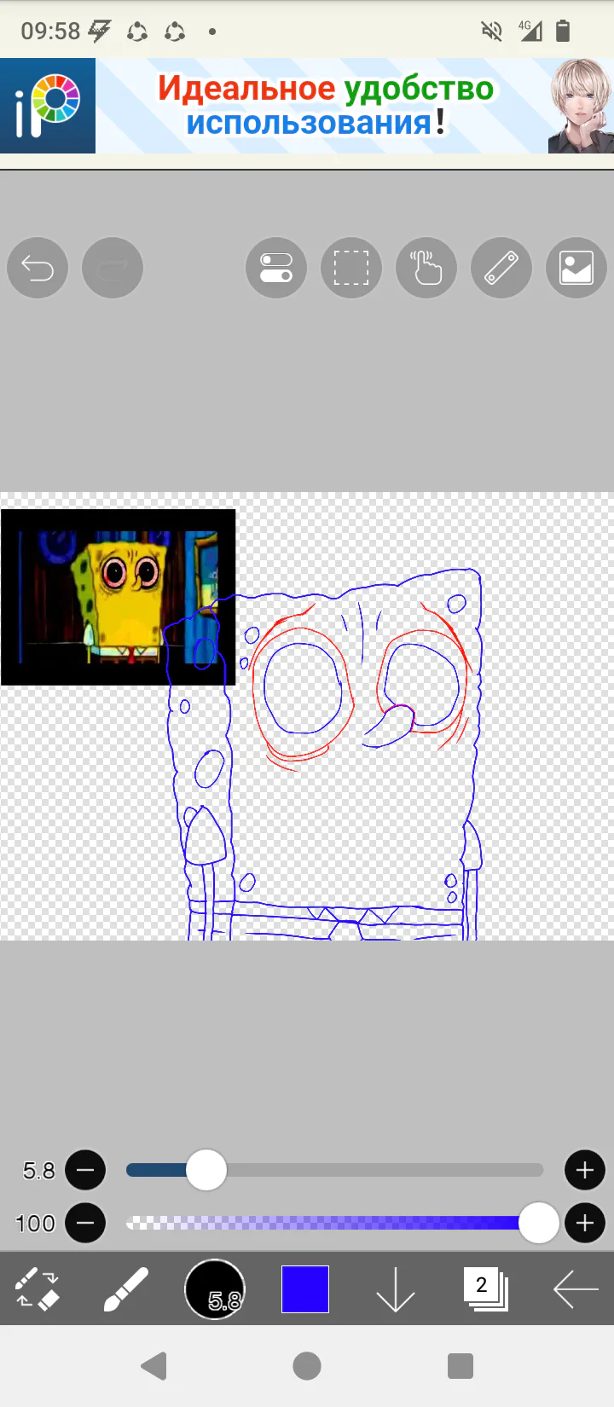Open brush size circle labeled 5.8
Image resolution: width=614 pixels, height=1407 pixels.
click(215, 1288)
